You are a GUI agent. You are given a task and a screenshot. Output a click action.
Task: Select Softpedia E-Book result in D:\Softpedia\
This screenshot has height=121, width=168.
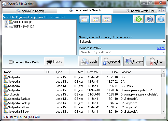pos(82,112)
